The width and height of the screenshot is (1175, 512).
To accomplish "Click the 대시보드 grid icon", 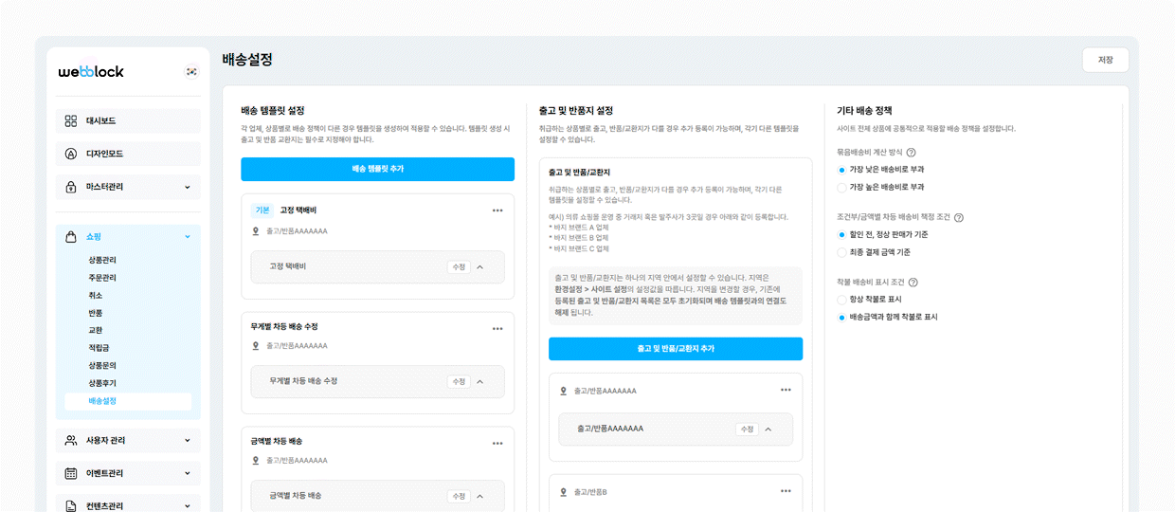I will [x=71, y=120].
